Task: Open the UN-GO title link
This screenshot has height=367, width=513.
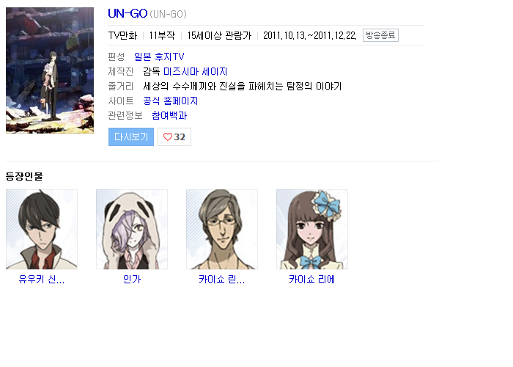Action: [x=128, y=14]
